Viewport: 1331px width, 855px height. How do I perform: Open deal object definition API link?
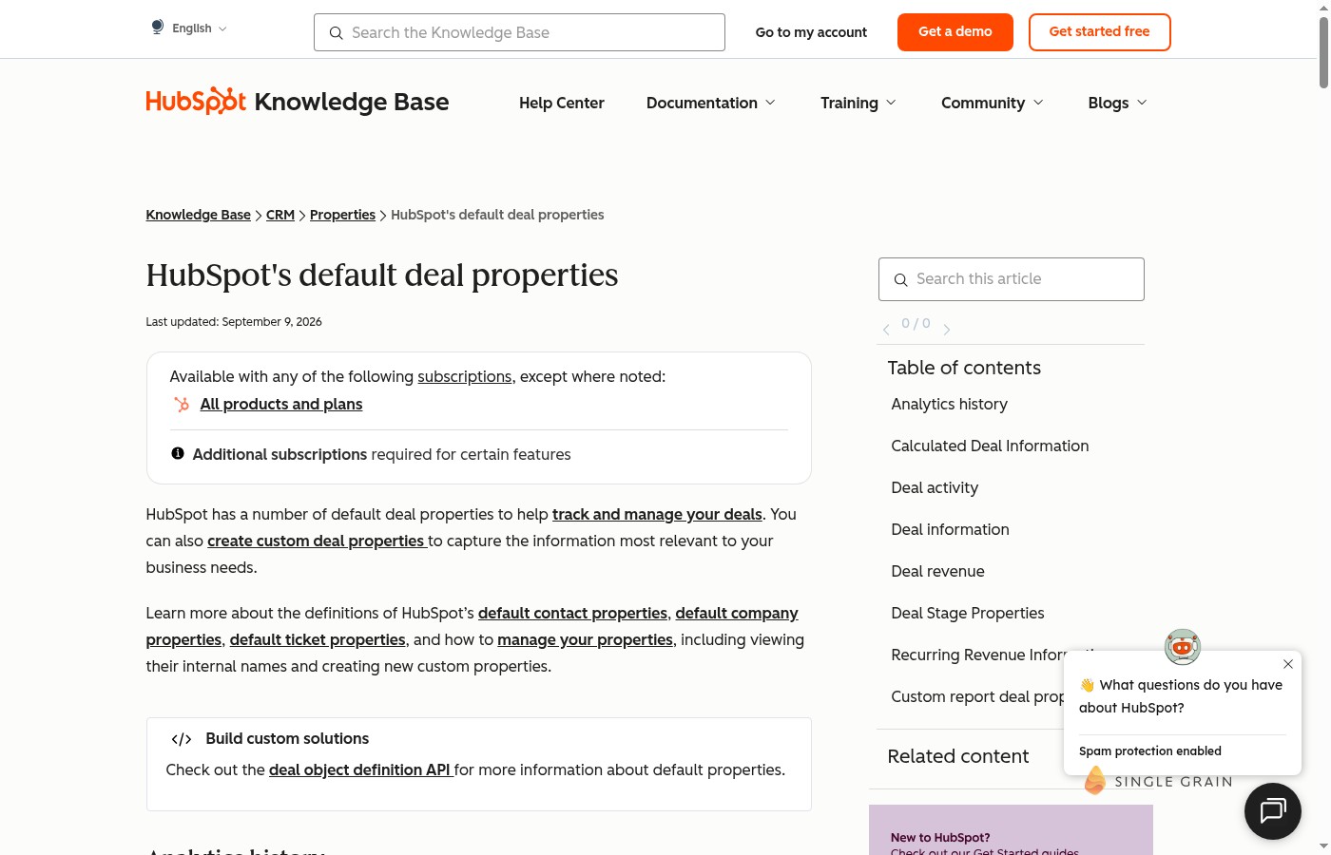tap(359, 769)
